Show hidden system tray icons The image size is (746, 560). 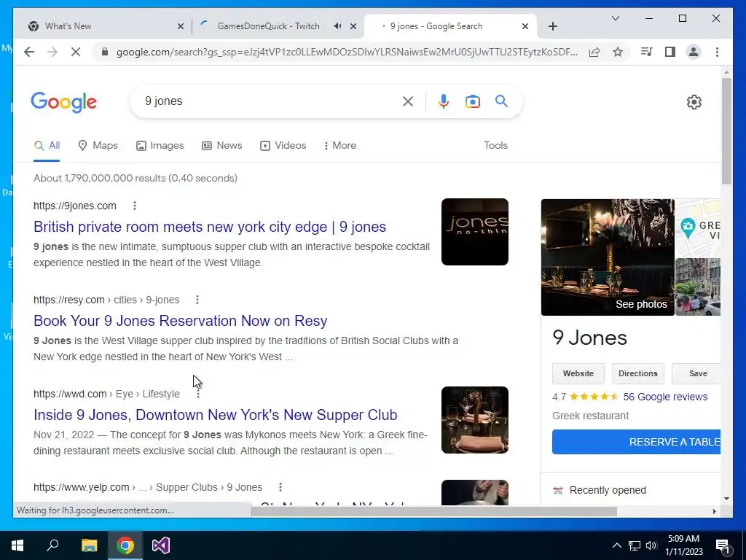616,545
